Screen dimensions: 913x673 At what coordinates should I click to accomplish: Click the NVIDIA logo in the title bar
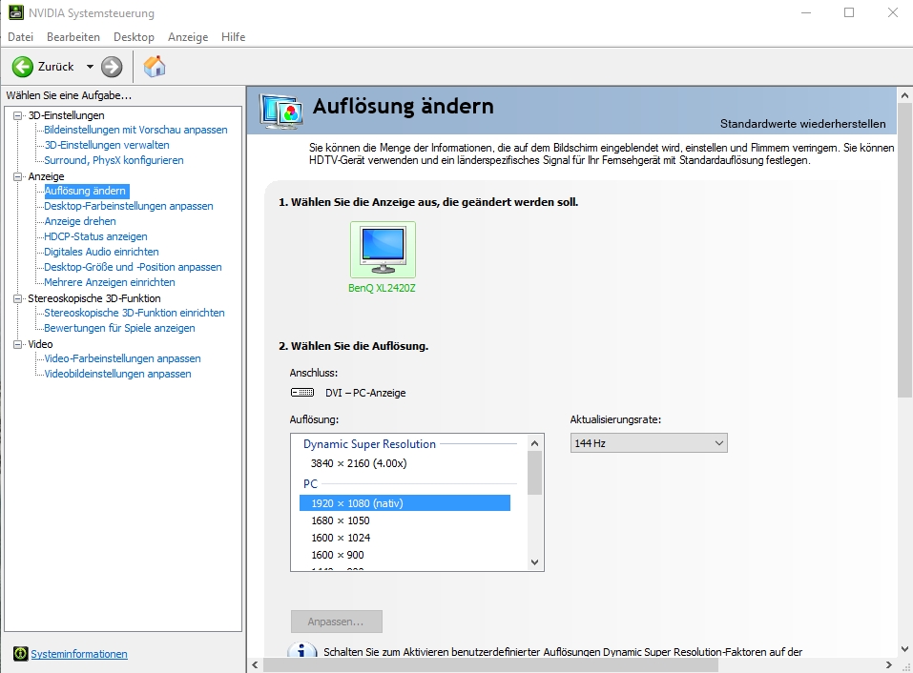click(16, 12)
